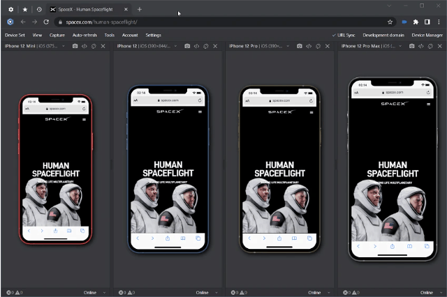Open Online network dropdown under iPhone 12
Viewport: 447px width, 297px height.
point(207,292)
